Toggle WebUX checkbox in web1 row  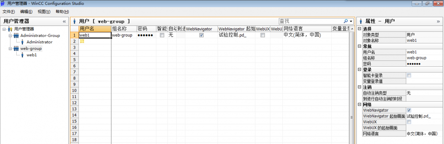[263, 35]
